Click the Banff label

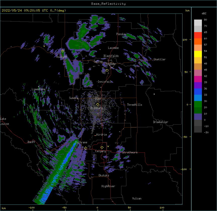tap(31, 142)
